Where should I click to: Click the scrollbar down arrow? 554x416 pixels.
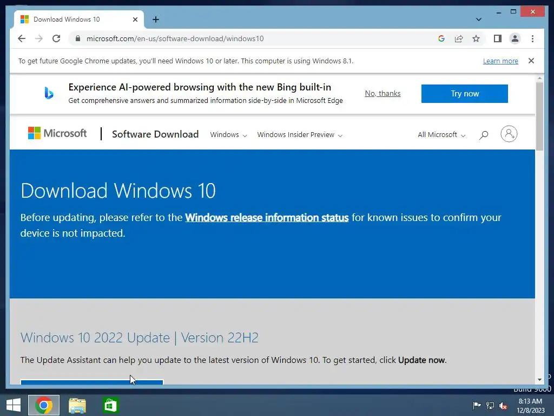539,380
